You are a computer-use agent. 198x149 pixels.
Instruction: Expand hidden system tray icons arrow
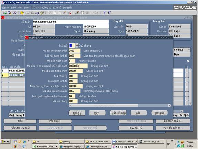(x=175, y=144)
